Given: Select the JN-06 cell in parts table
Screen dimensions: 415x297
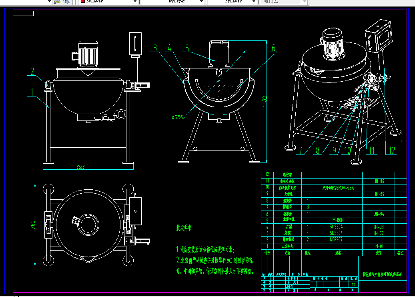Looking at the screenshot, I should pyautogui.click(x=379, y=181).
